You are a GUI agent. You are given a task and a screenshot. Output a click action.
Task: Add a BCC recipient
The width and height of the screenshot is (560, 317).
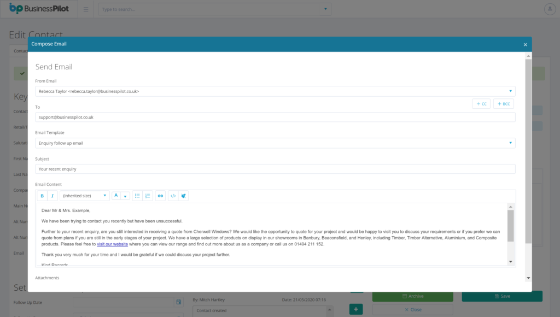click(503, 104)
